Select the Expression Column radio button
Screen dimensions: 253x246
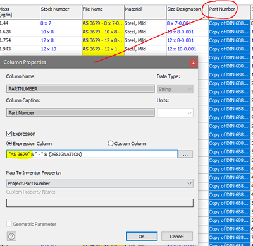click(9, 144)
